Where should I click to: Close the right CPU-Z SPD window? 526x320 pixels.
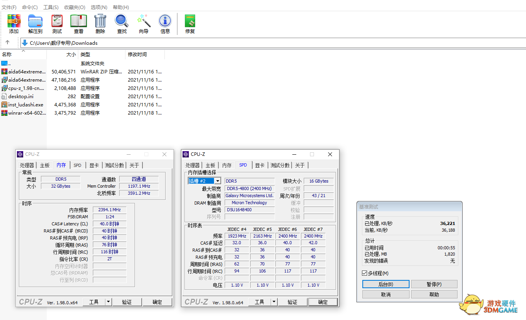[330, 154]
